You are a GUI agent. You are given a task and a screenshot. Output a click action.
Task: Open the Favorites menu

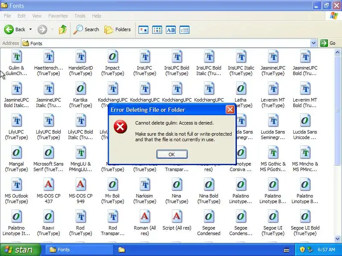(x=58, y=16)
